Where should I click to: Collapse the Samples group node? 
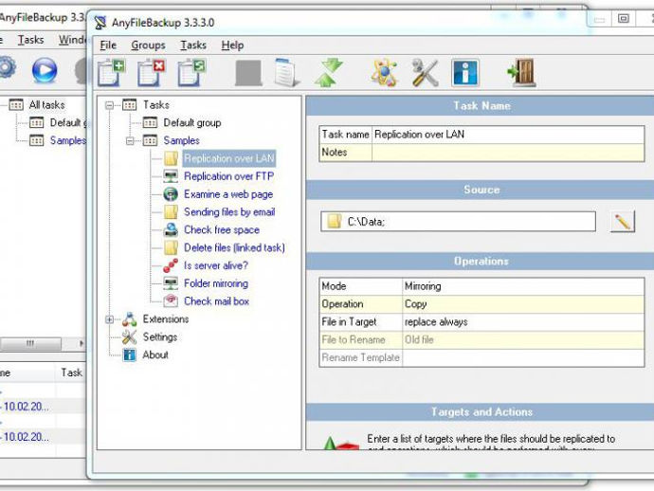[x=130, y=141]
